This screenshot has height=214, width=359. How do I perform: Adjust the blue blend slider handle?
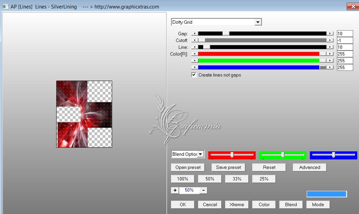333,155
